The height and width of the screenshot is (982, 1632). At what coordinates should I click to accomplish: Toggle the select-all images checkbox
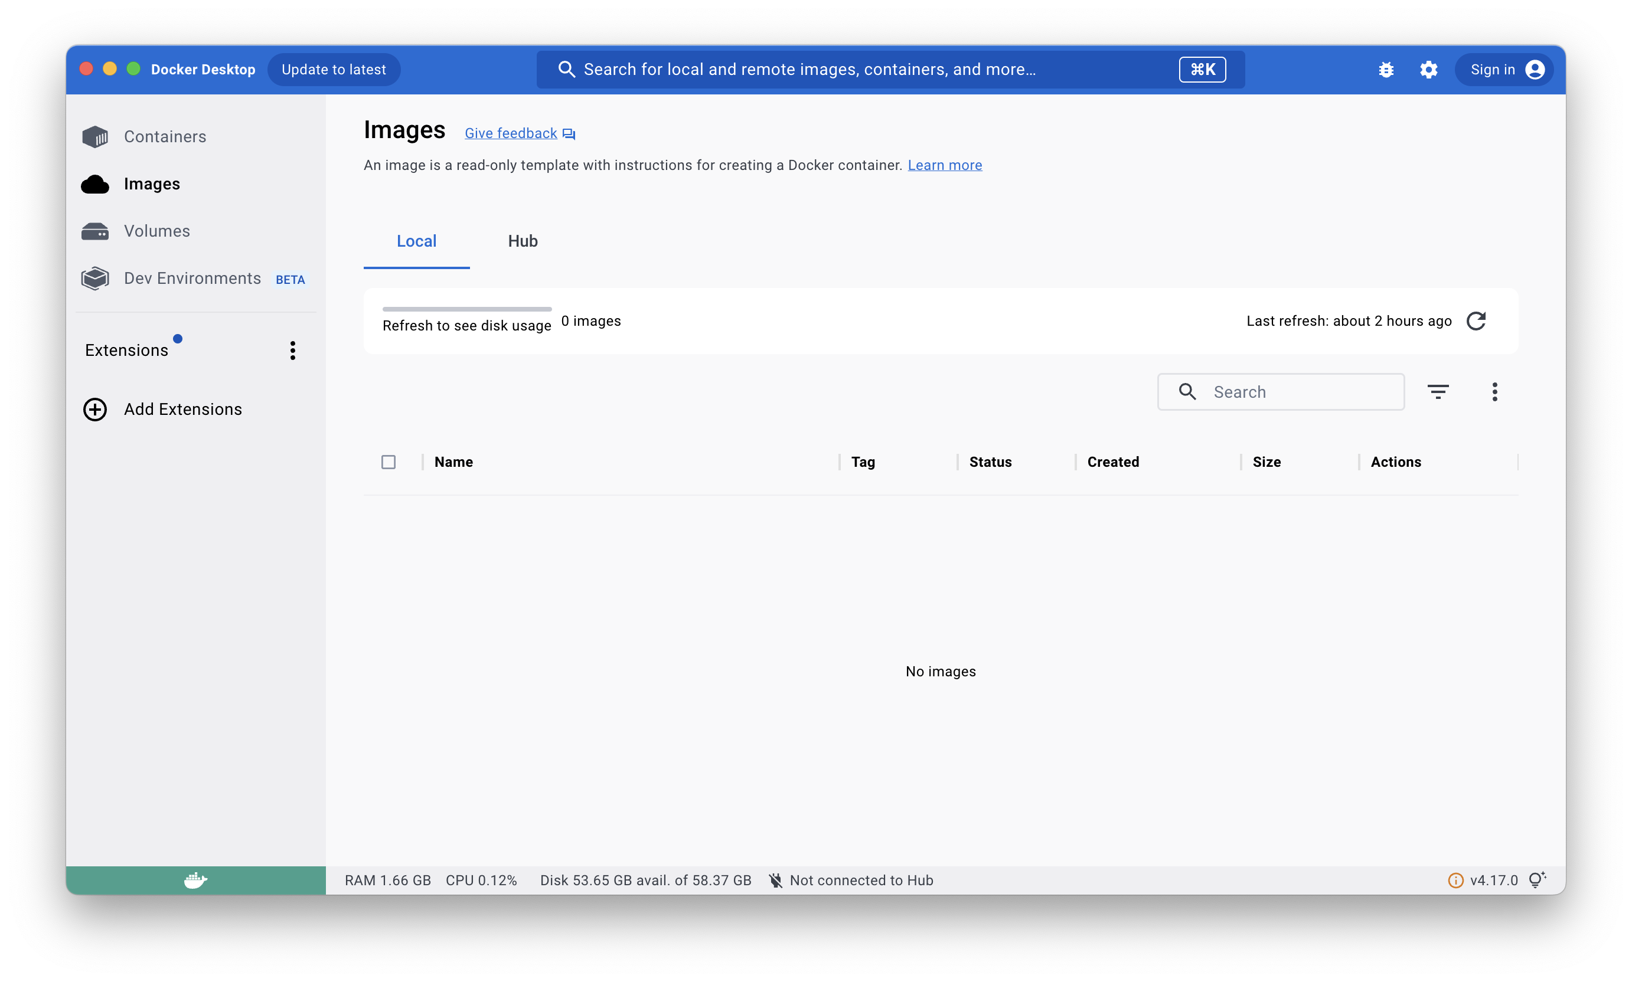tap(389, 462)
